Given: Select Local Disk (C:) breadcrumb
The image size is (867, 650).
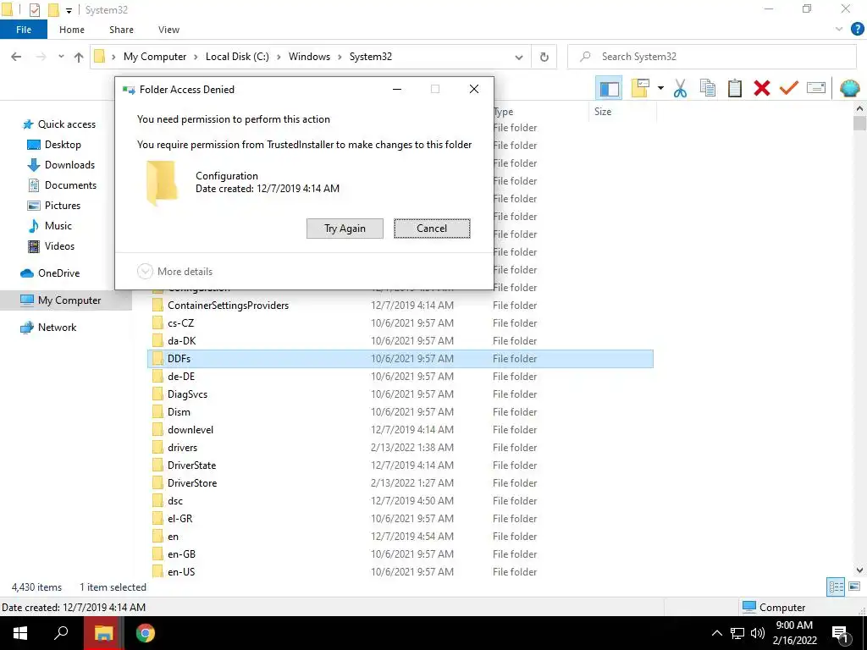Looking at the screenshot, I should pos(237,57).
